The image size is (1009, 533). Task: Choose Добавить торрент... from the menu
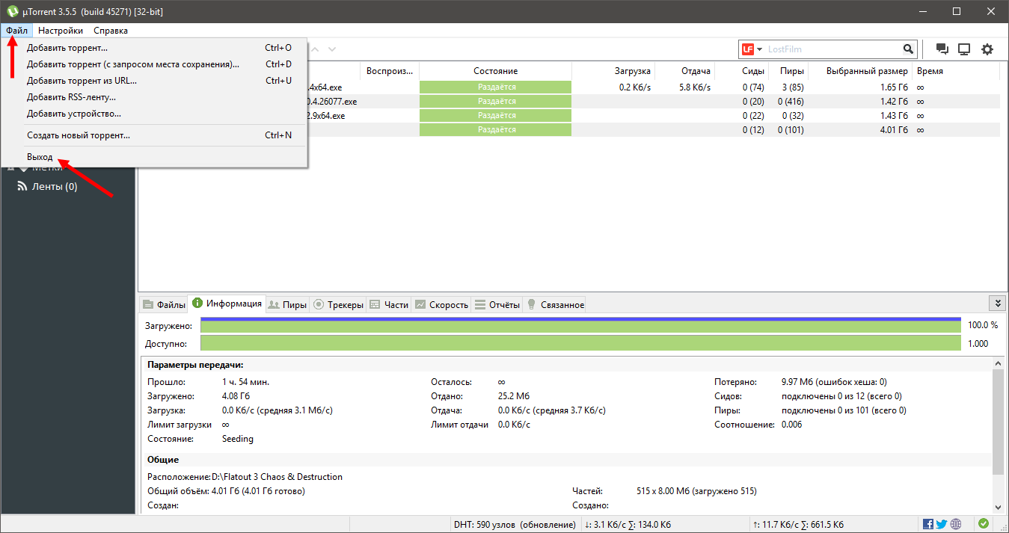(x=155, y=48)
